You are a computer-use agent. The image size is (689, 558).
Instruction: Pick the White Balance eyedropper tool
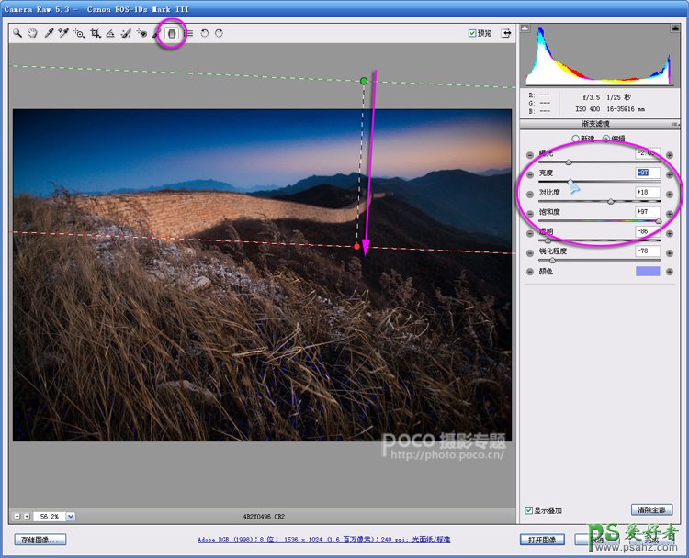point(49,33)
